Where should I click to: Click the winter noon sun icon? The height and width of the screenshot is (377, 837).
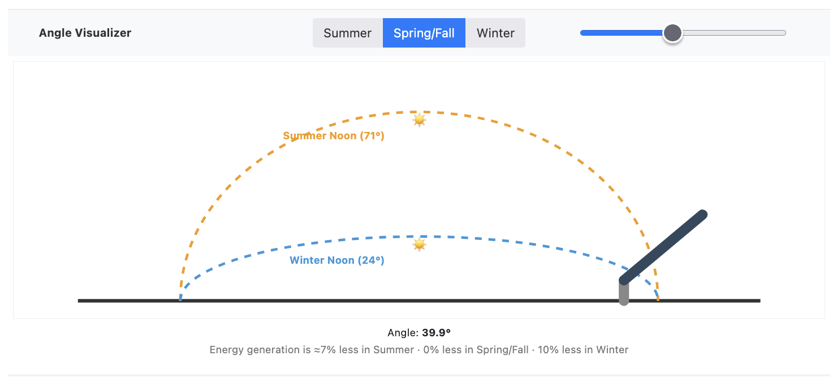(x=419, y=244)
